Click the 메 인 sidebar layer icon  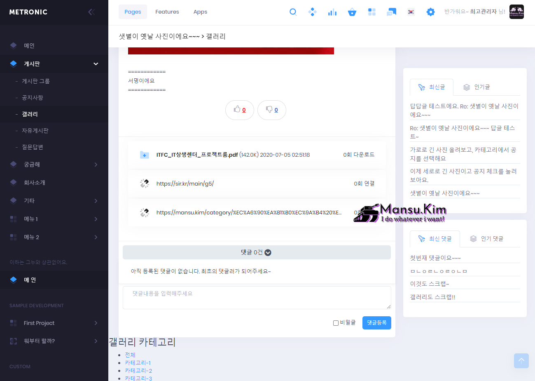pyautogui.click(x=14, y=280)
